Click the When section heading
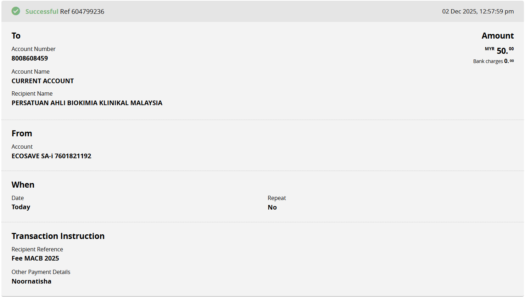The height and width of the screenshot is (297, 525). 23,185
